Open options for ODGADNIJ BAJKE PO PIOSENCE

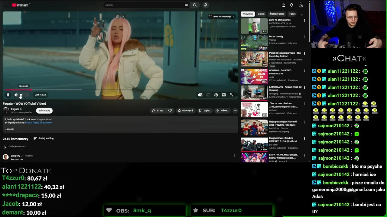tap(304, 71)
